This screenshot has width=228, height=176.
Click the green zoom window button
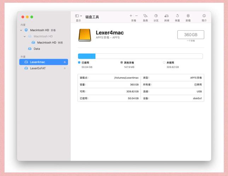click(32, 17)
